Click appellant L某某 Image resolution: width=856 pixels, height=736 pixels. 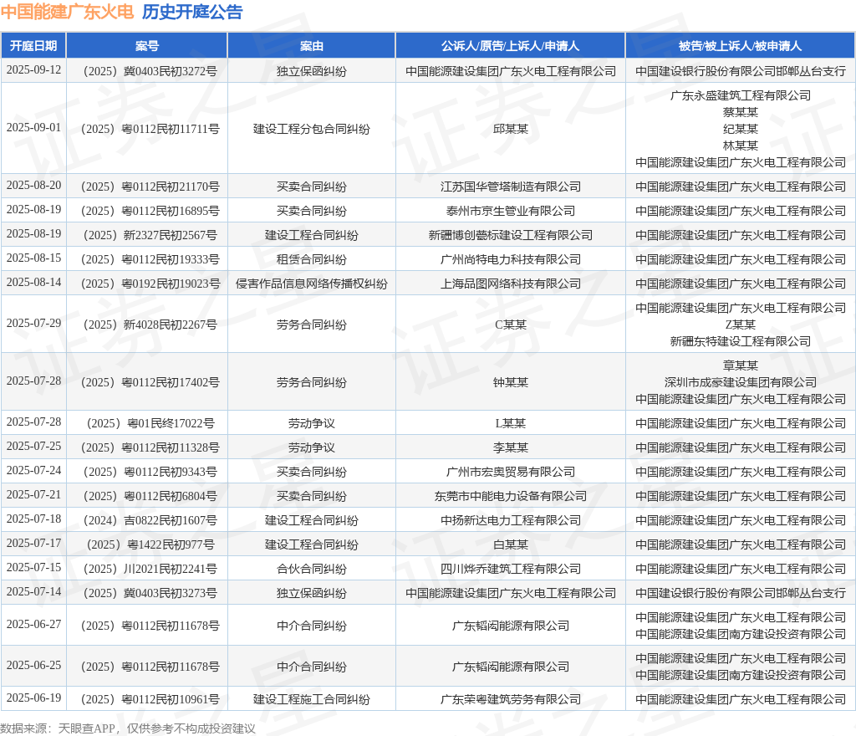tap(511, 424)
